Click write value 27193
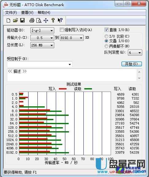This screenshot has height=177, width=149. click(120, 123)
